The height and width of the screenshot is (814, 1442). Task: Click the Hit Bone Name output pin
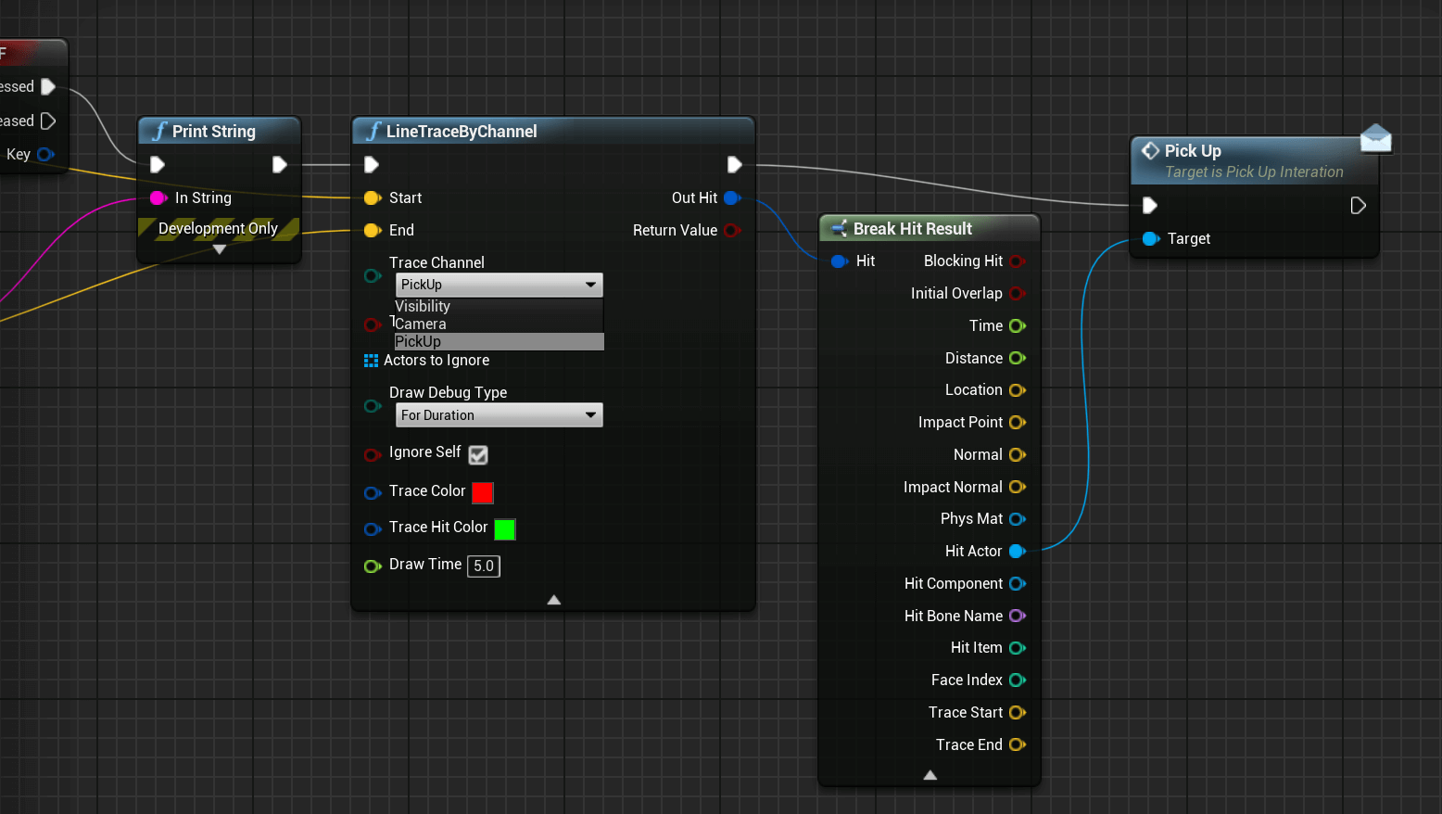click(x=1018, y=616)
